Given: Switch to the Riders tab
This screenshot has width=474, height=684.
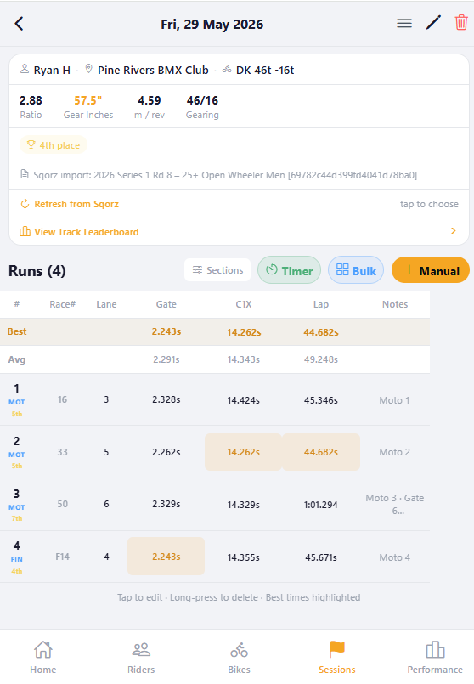Looking at the screenshot, I should 141,657.
